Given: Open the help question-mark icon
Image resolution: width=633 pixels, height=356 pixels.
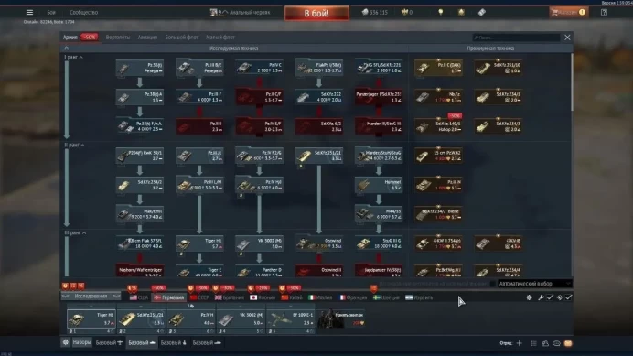Looking at the screenshot, I should pos(604,13).
